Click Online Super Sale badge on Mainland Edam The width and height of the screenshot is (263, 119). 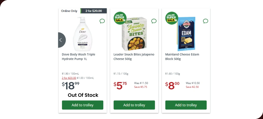point(172,18)
